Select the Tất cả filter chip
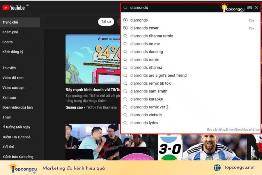Screen dimensions: 262x175 tap(106, 22)
